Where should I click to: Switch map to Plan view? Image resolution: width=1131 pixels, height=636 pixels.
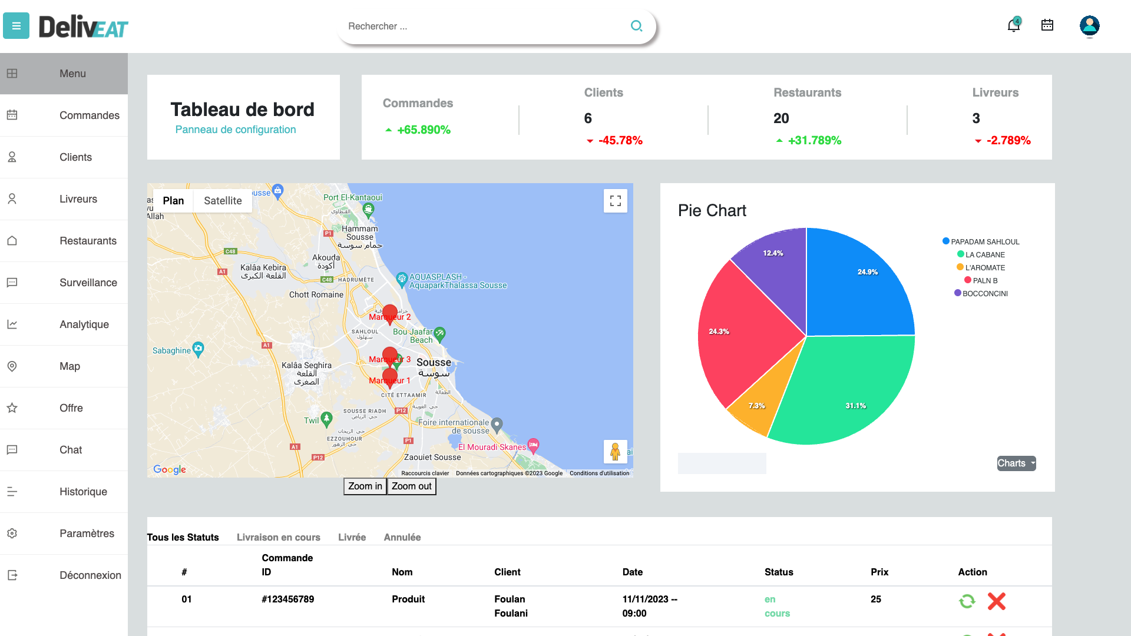coord(173,201)
